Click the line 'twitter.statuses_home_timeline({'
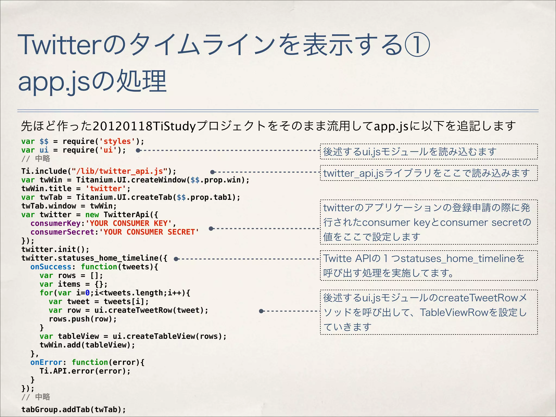 94,258
